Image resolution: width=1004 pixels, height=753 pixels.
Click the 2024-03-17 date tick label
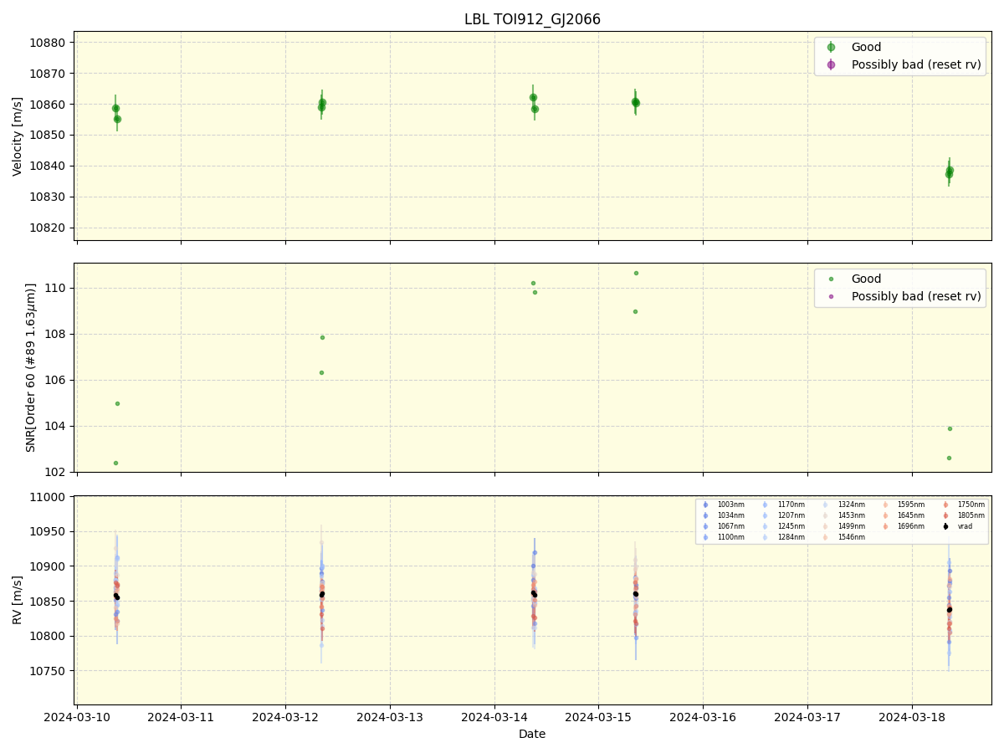tap(807, 717)
